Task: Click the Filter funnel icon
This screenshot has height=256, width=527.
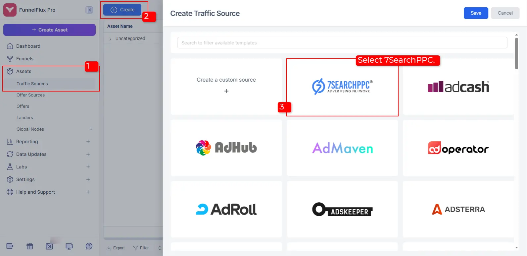Action: pyautogui.click(x=136, y=248)
